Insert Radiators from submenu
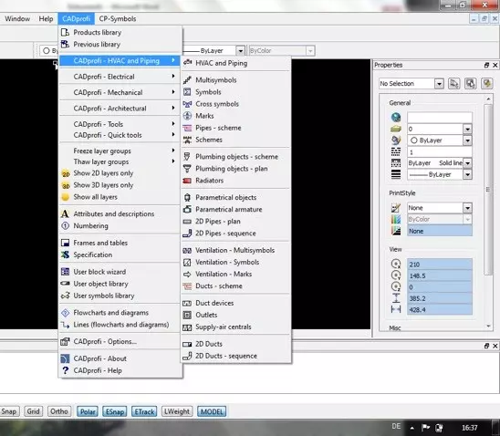 click(x=209, y=181)
